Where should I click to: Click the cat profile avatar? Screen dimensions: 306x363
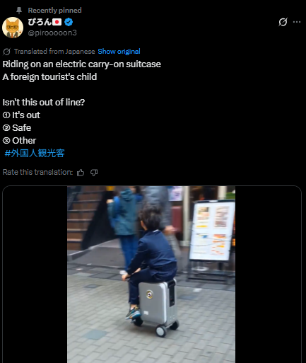pos(13,28)
